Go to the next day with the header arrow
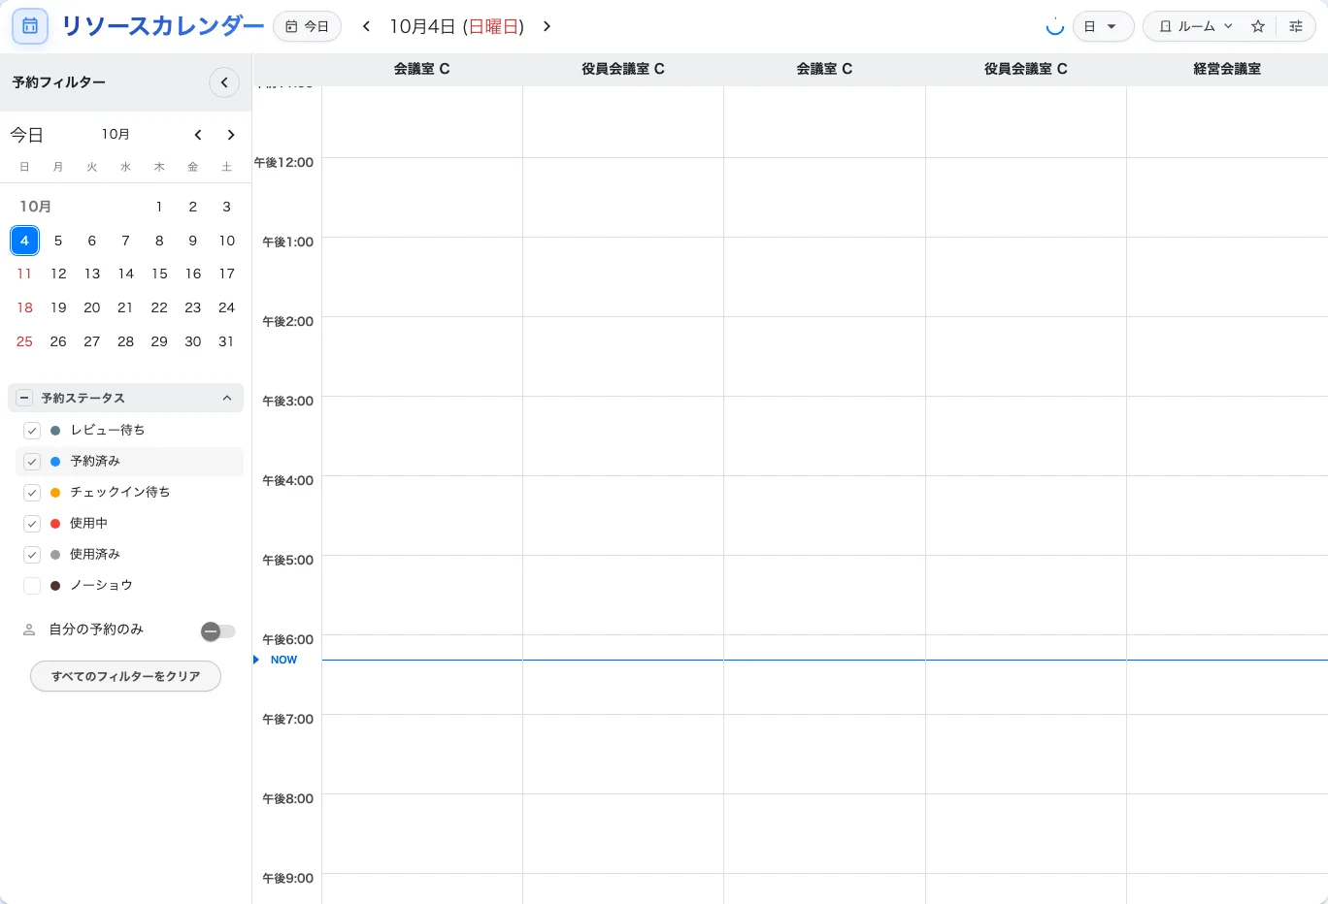 pos(547,26)
